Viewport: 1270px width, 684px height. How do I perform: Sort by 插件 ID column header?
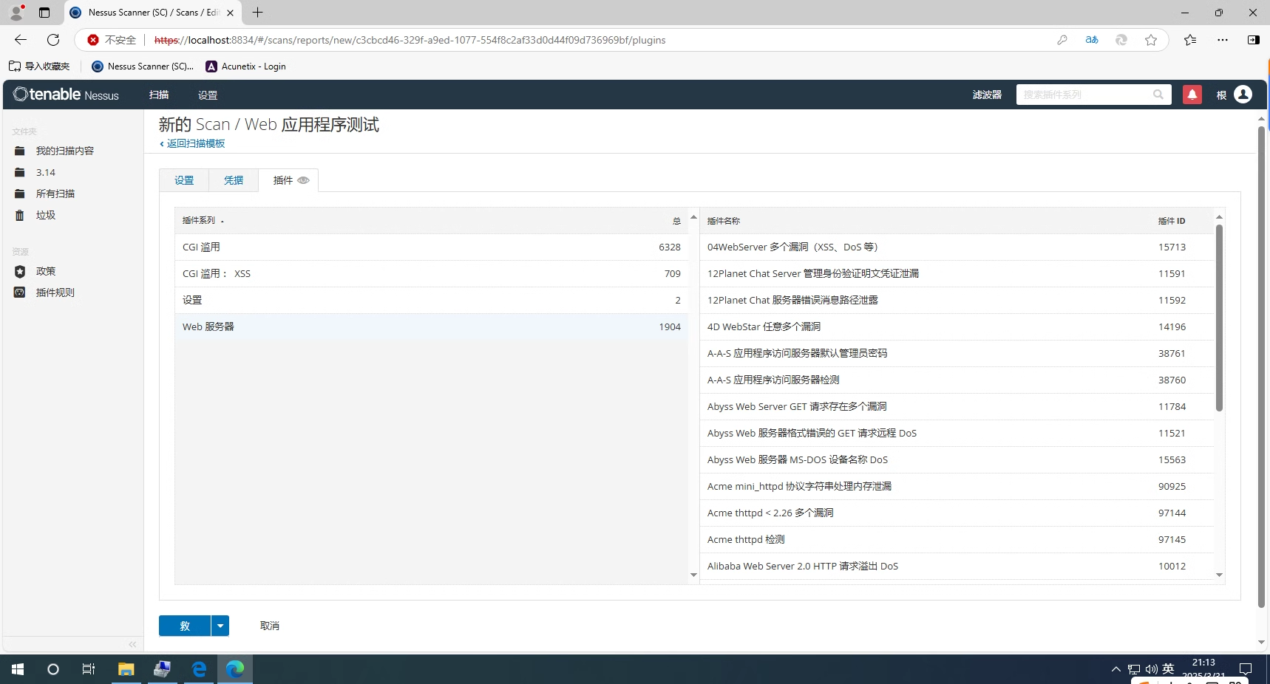(x=1172, y=221)
